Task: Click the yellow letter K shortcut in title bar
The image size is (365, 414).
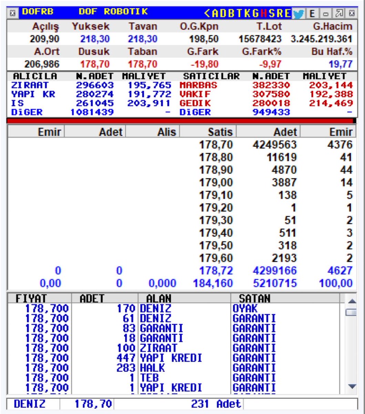Action: coord(248,13)
